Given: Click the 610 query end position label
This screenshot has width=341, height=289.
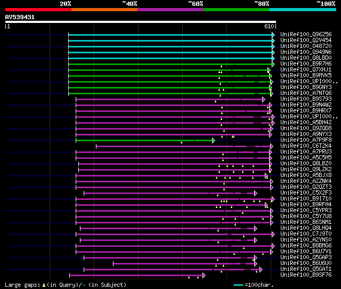Looking at the screenshot, I should coord(269,26).
